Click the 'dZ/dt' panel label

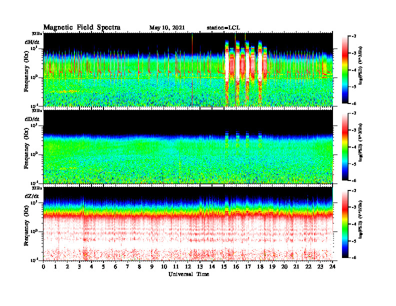click(x=32, y=196)
